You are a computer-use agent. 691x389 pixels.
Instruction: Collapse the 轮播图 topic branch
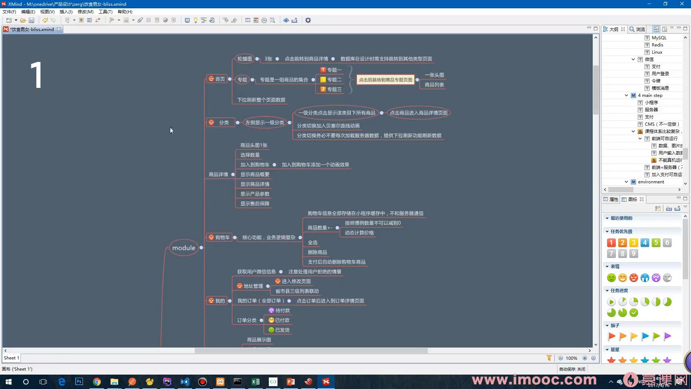pyautogui.click(x=257, y=59)
